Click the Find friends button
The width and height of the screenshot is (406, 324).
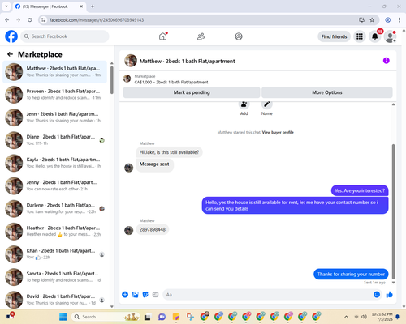point(334,36)
